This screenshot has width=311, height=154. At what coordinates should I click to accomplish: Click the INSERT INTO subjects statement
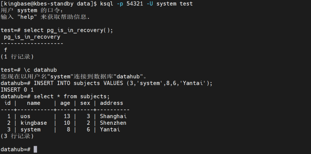[123, 83]
